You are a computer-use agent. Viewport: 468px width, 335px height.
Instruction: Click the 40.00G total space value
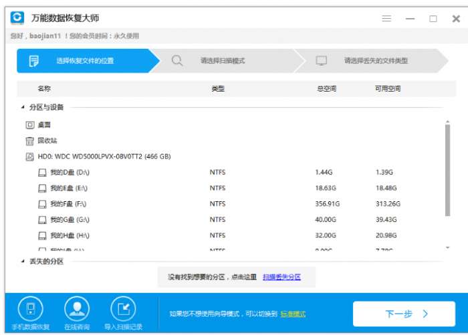click(326, 220)
